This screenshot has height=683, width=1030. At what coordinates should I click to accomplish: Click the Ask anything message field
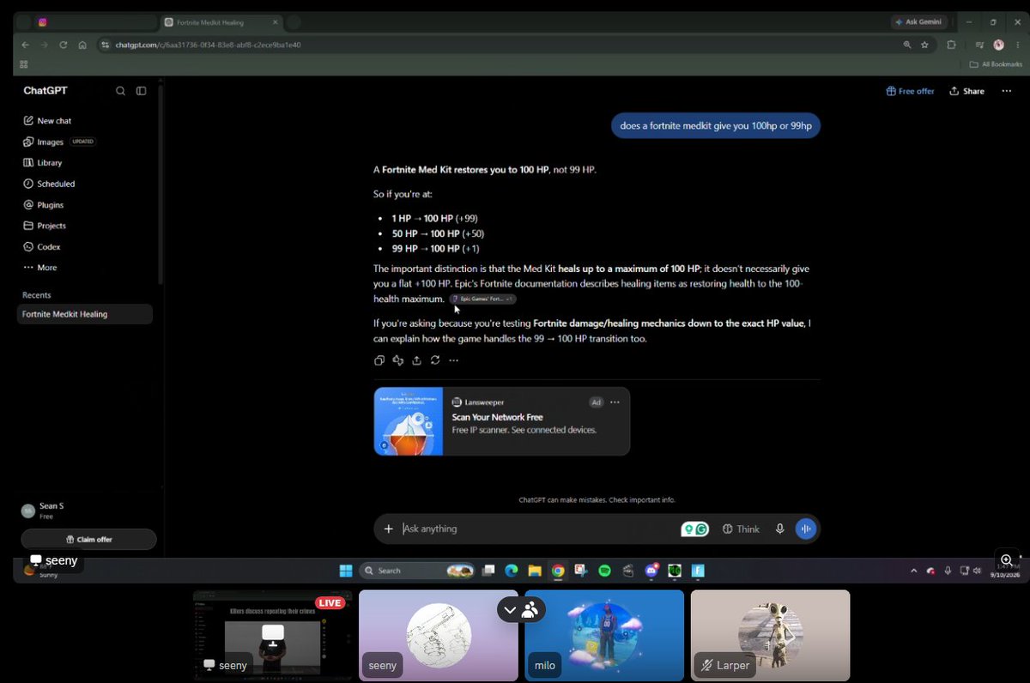pyautogui.click(x=539, y=529)
